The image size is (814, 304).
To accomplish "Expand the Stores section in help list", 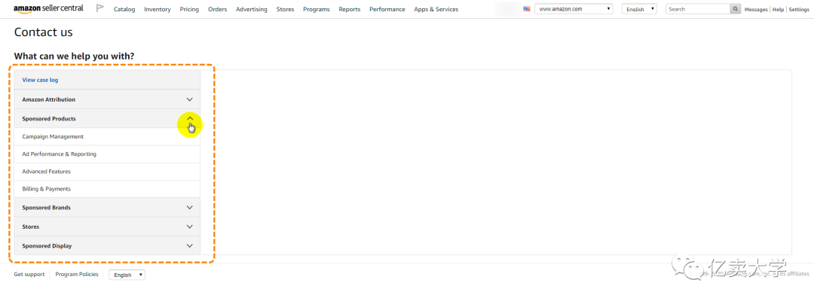I will 107,226.
